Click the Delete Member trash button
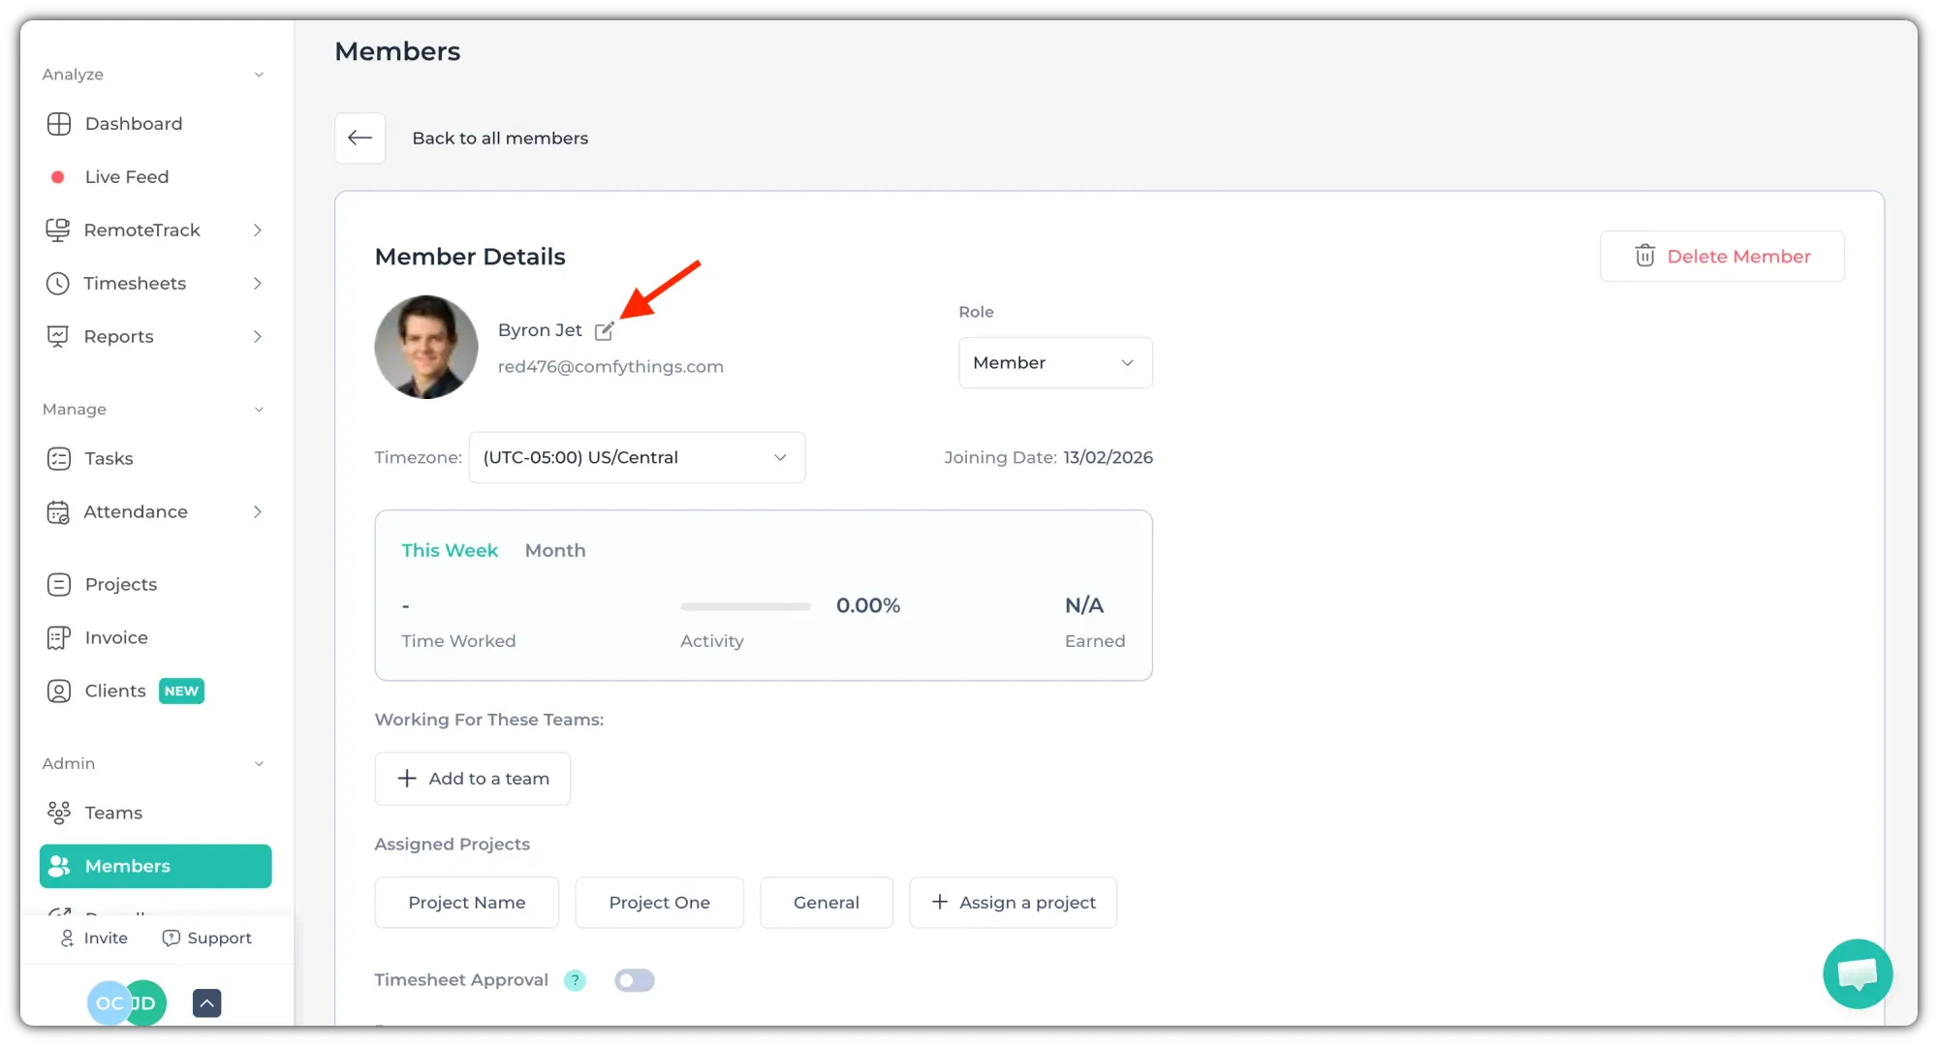 [x=1722, y=256]
